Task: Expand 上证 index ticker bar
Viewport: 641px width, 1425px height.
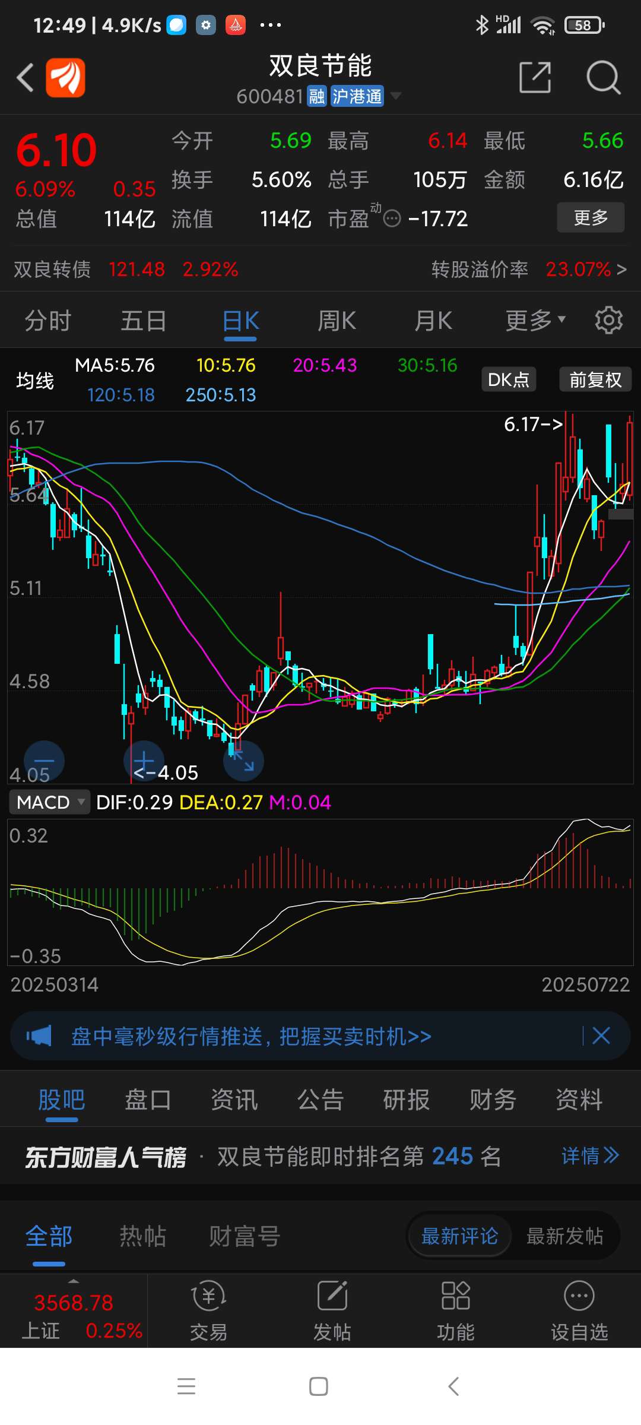Action: point(74,1311)
